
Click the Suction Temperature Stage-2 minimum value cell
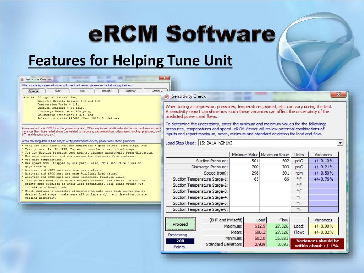[x=245, y=185]
